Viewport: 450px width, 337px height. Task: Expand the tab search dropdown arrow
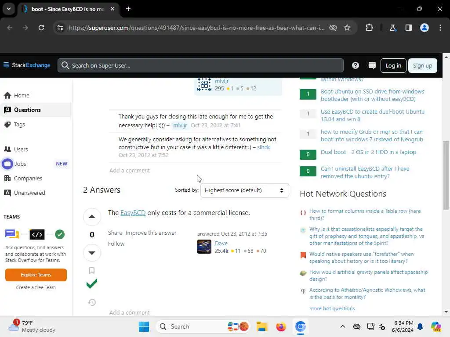click(x=9, y=9)
